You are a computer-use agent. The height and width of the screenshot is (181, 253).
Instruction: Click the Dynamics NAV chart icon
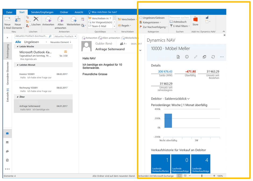207,17
